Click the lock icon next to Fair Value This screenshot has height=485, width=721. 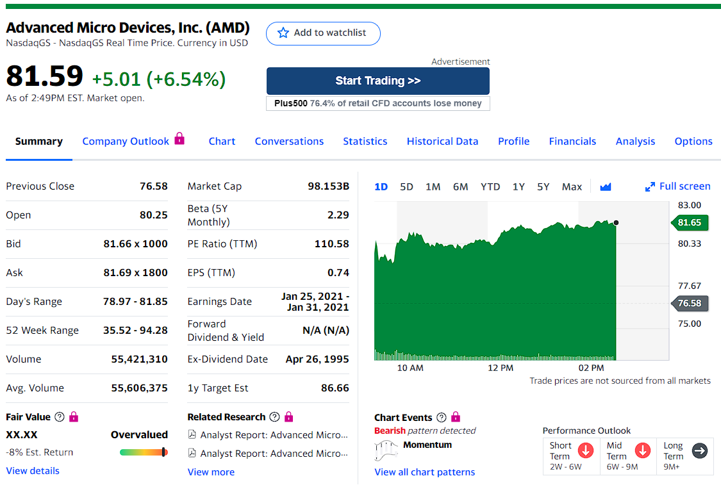[74, 417]
